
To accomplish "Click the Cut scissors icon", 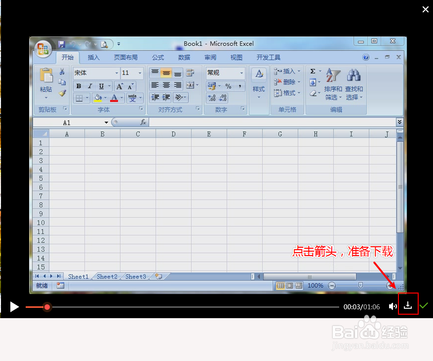I will [x=62, y=71].
